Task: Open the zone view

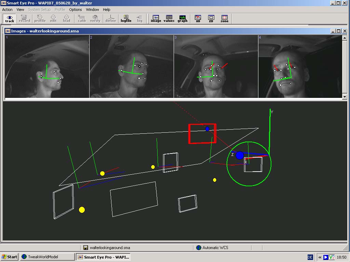Action: click(x=224, y=18)
